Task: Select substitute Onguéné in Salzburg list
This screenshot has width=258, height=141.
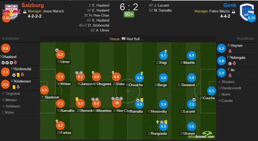Action: 11,93
